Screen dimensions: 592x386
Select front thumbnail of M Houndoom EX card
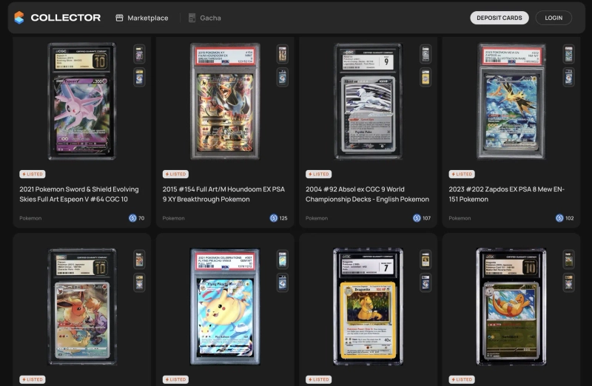[283, 54]
